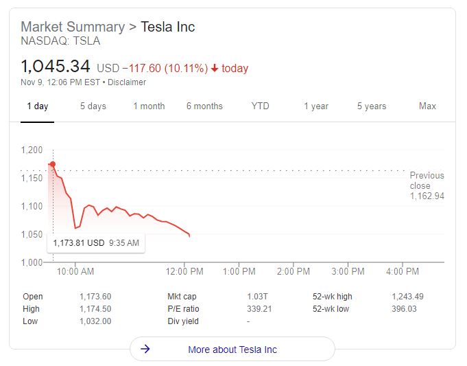Select the Max range tab
The height and width of the screenshot is (366, 467).
pyautogui.click(x=427, y=106)
